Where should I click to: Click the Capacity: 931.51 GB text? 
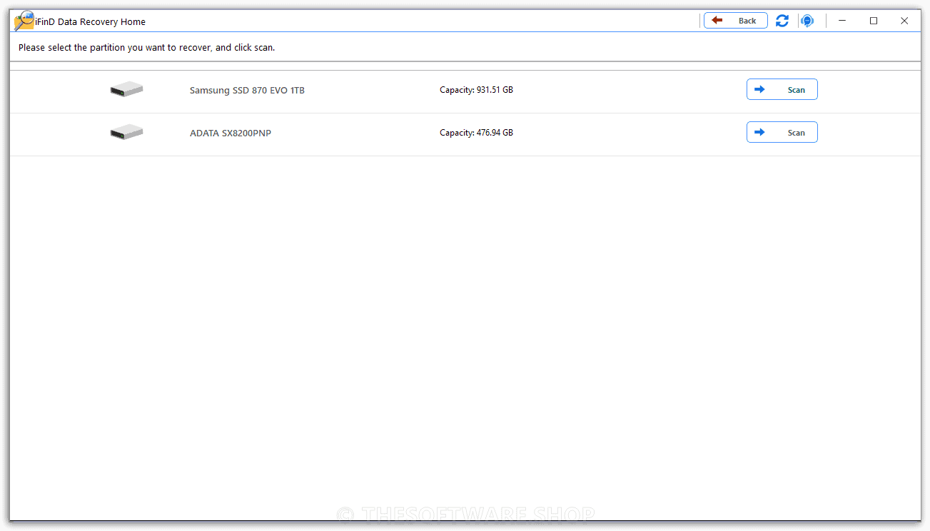point(476,90)
